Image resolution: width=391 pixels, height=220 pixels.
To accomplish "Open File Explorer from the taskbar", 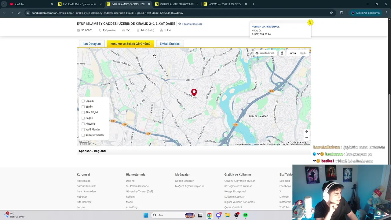I will click(x=228, y=215).
